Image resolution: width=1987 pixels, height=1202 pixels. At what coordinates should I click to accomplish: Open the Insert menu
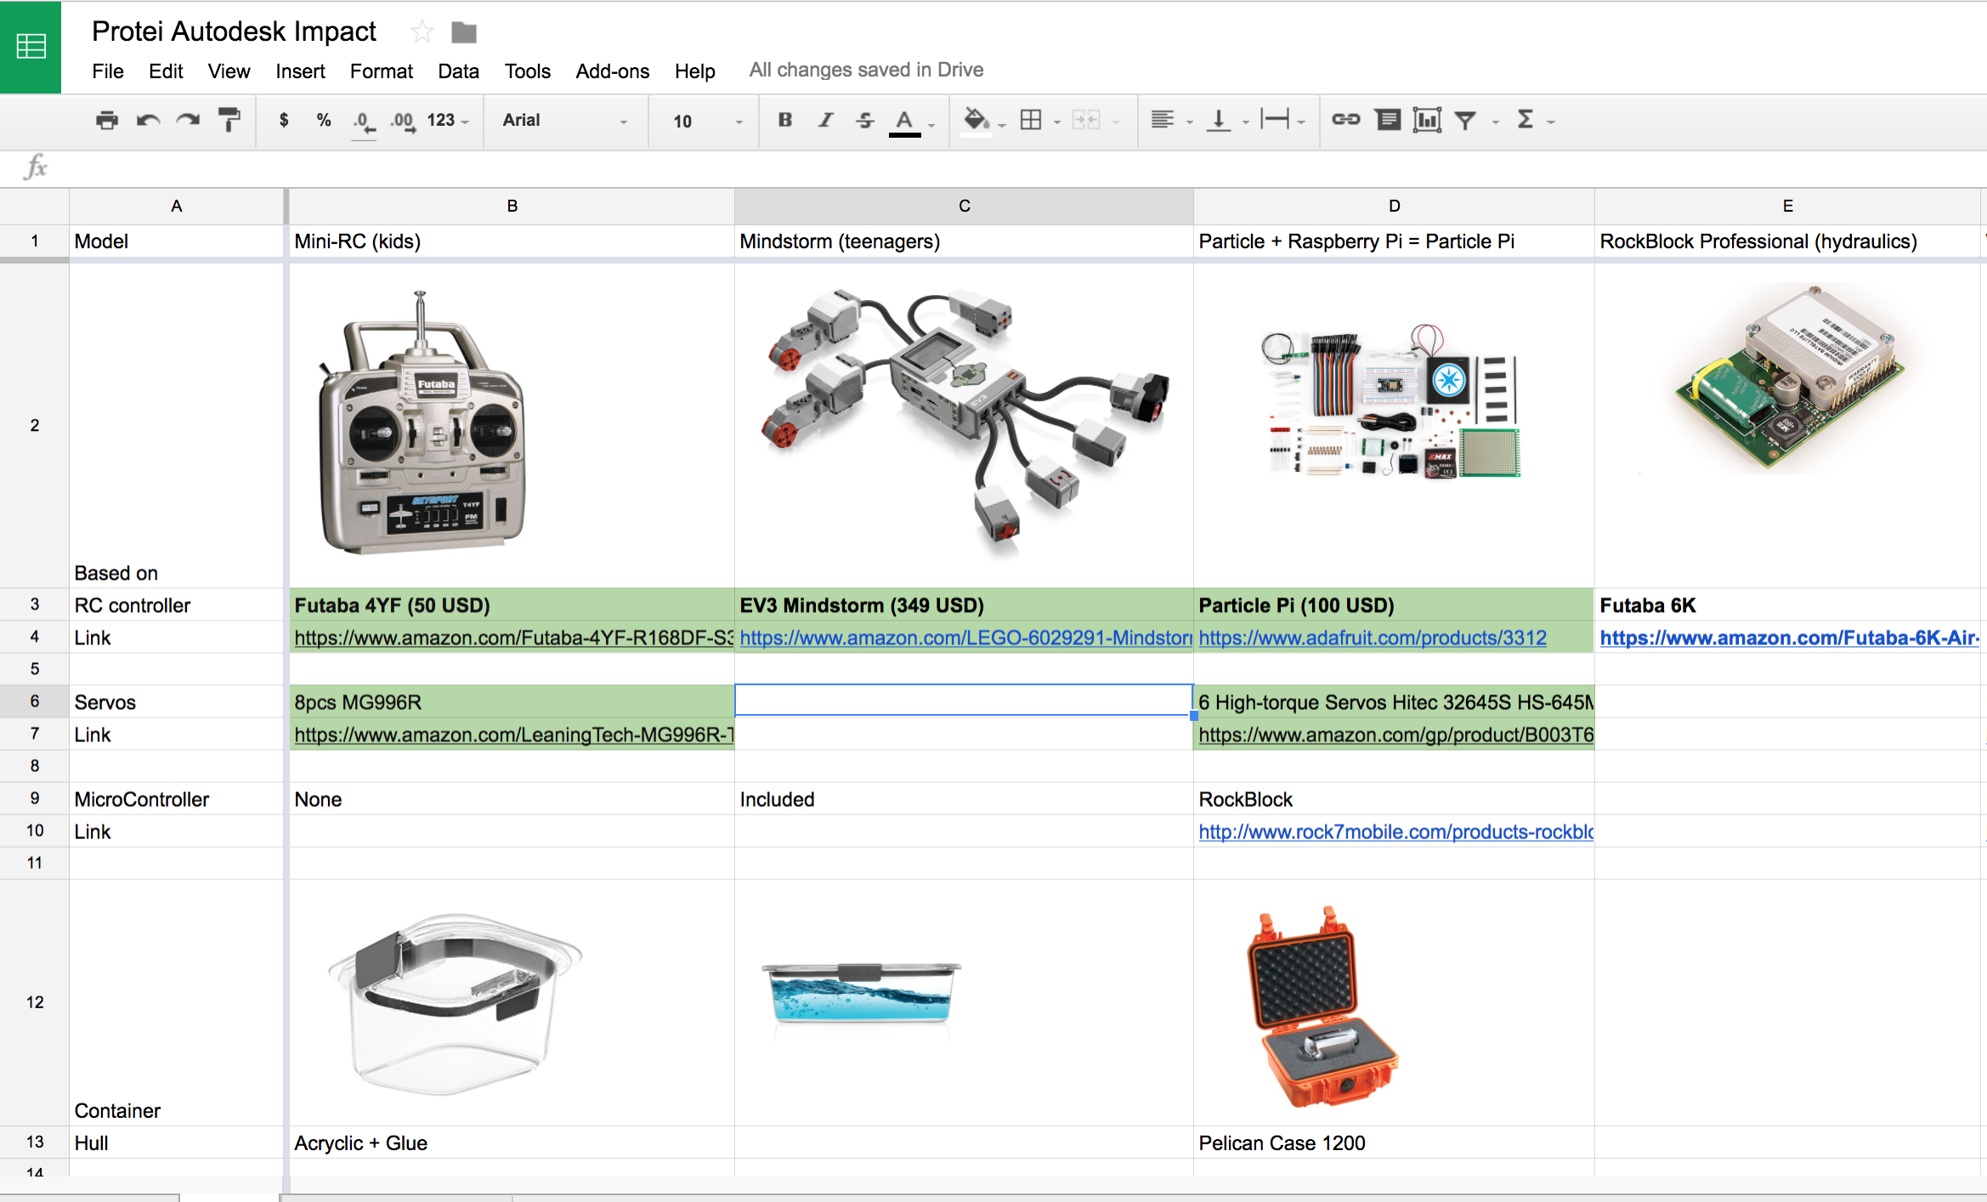pyautogui.click(x=300, y=71)
